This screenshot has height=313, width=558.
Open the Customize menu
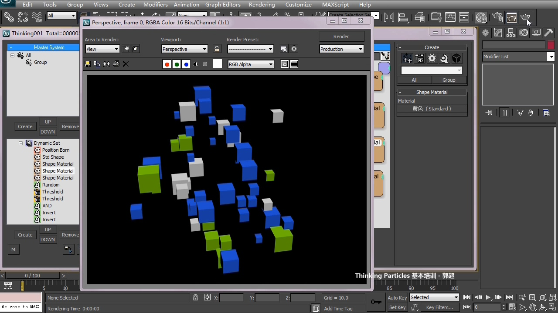coord(299,4)
